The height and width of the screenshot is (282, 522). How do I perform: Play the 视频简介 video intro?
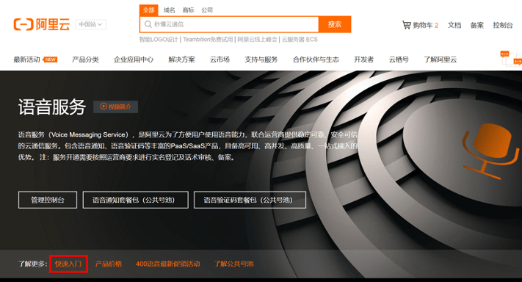coord(115,106)
